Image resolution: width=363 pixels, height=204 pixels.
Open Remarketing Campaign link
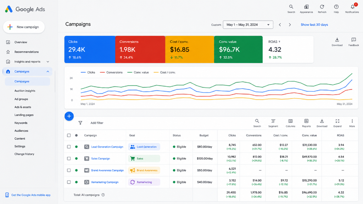[105, 182]
